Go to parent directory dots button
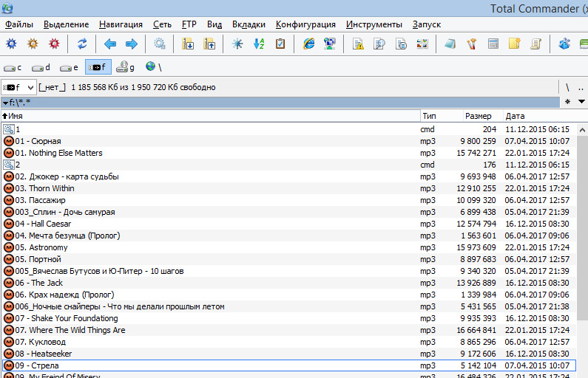The width and height of the screenshot is (588, 378). pos(581,88)
